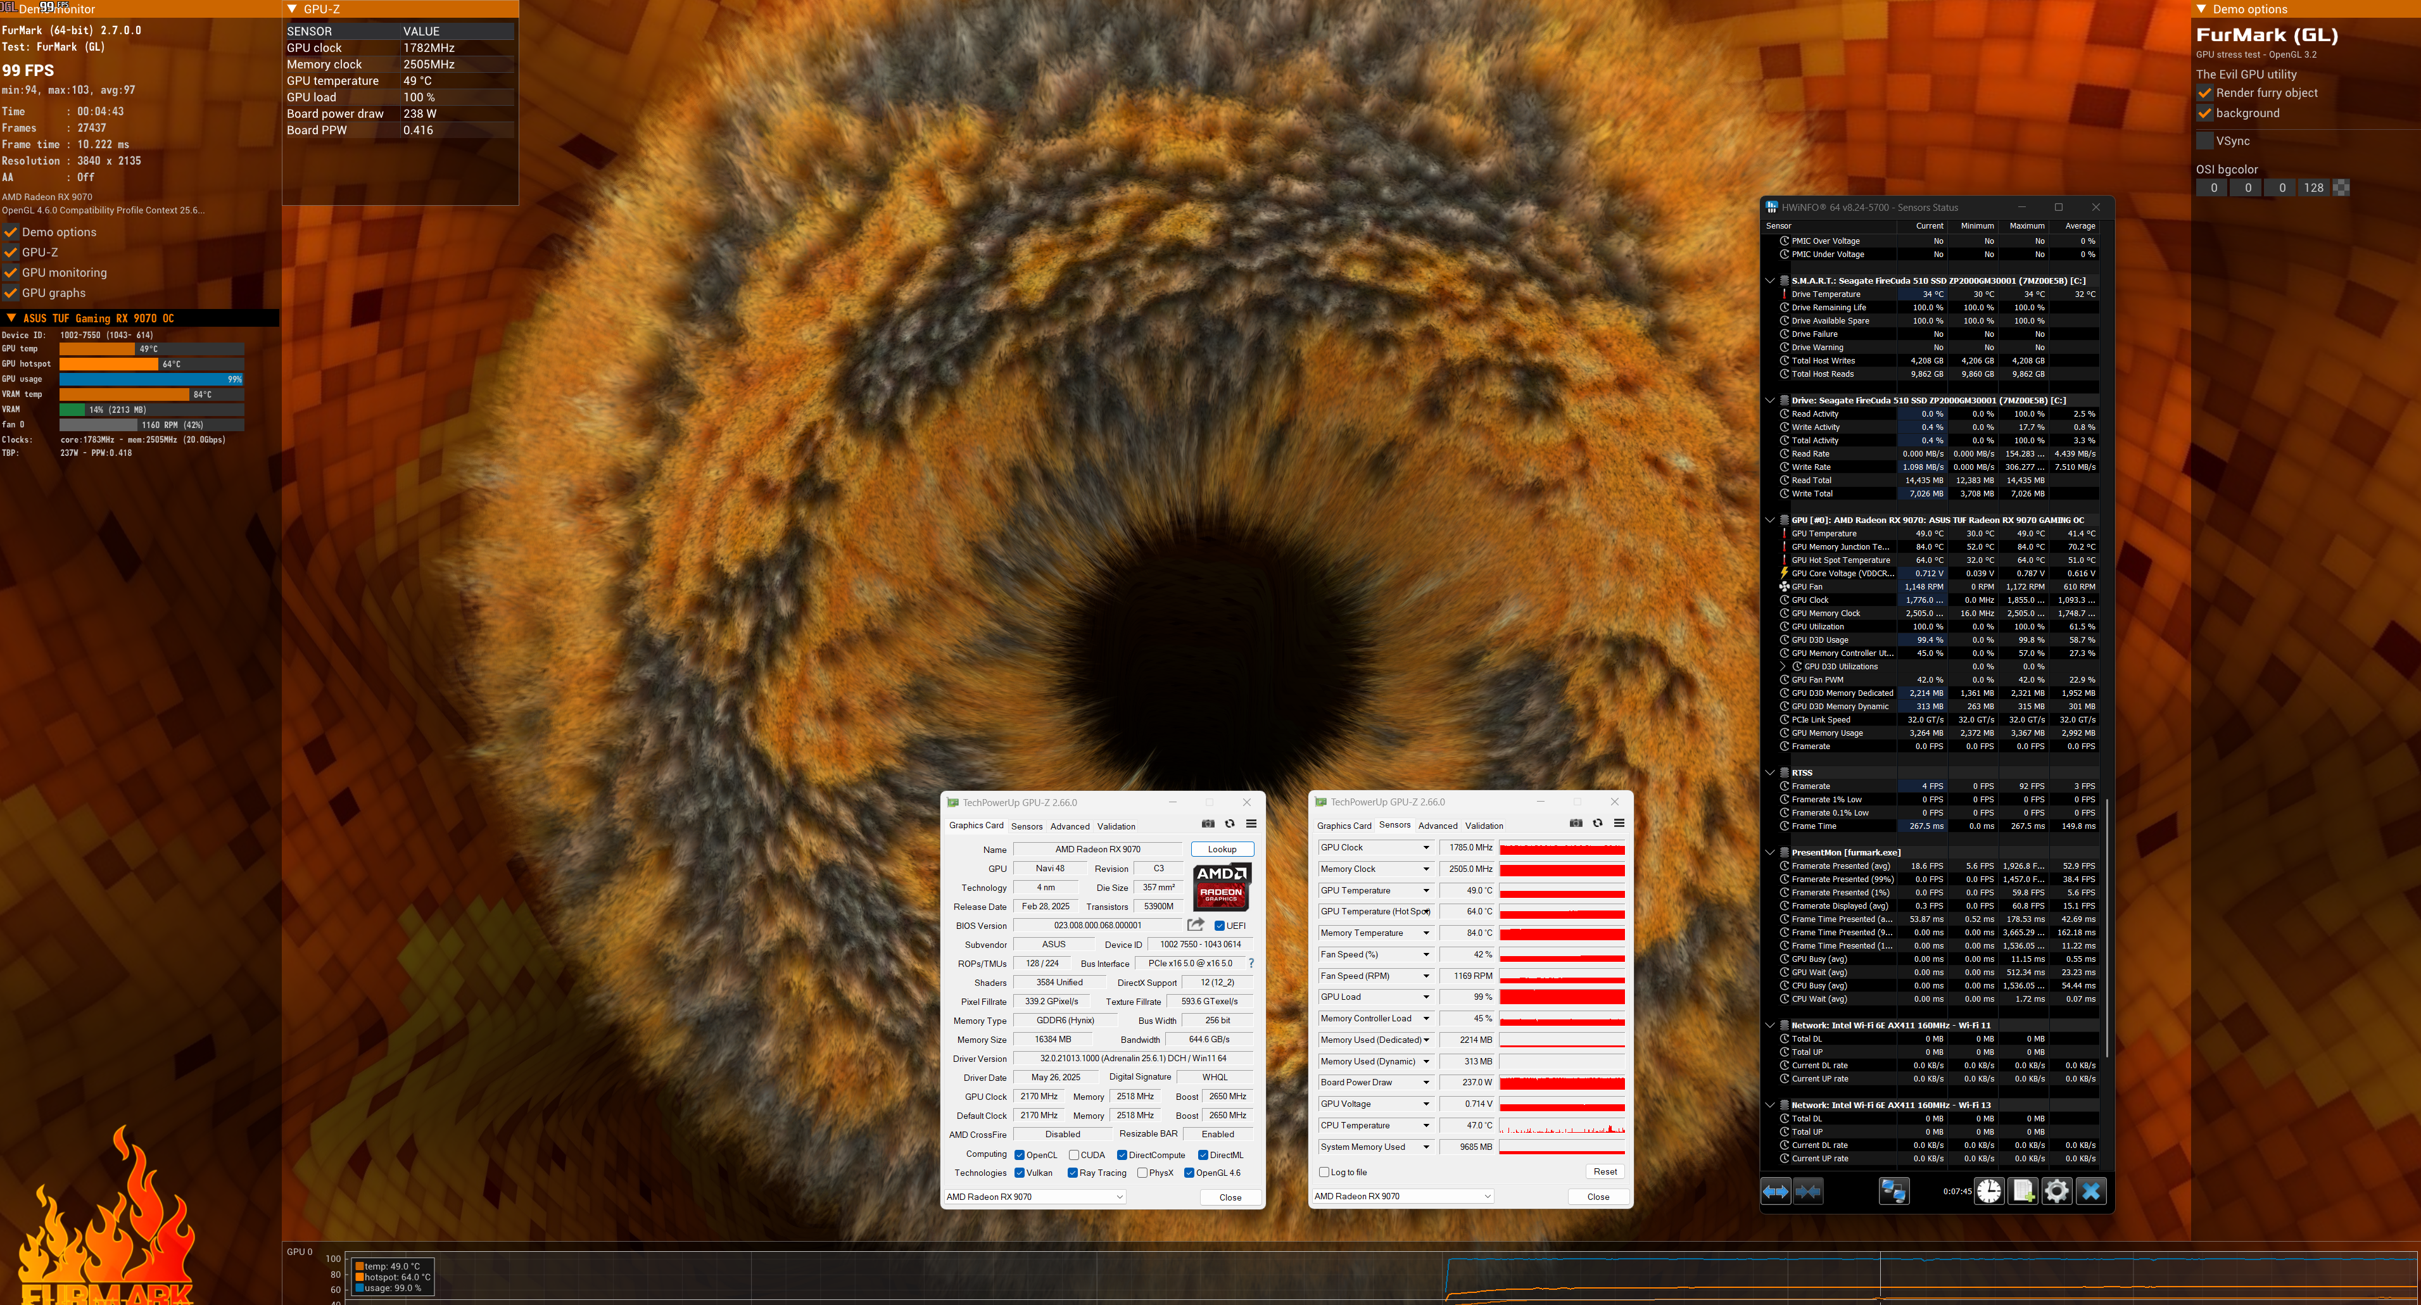Open GPU selector dropdown in Sensors window
Screen dimensions: 2421x1305
1402,1196
